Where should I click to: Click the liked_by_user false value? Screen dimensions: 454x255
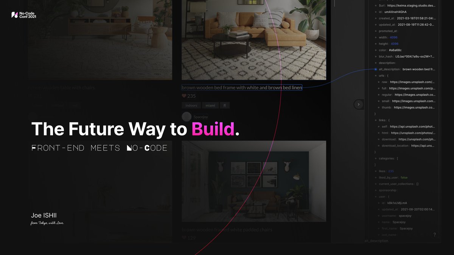pyautogui.click(x=404, y=178)
